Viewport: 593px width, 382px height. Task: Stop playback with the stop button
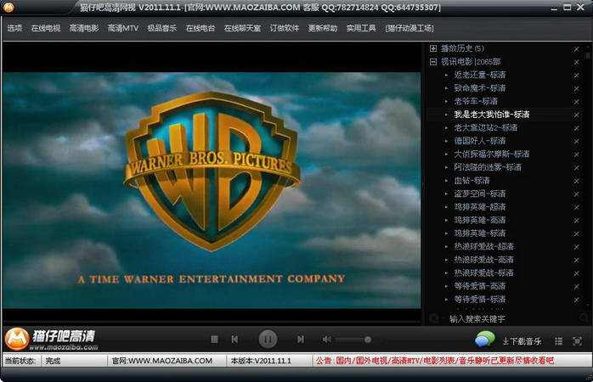[214, 340]
